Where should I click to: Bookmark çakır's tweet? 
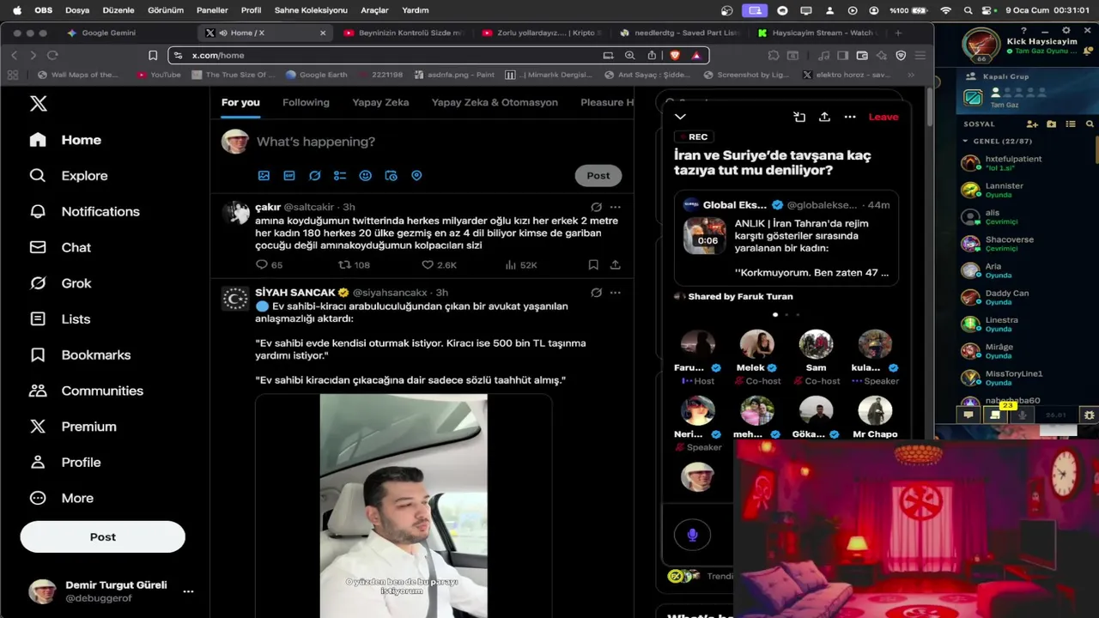(593, 265)
